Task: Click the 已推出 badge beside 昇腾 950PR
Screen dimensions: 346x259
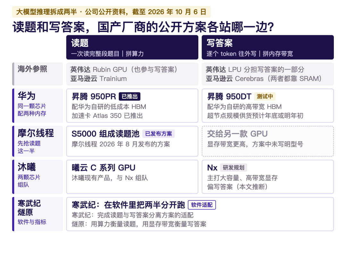Action: point(129,97)
